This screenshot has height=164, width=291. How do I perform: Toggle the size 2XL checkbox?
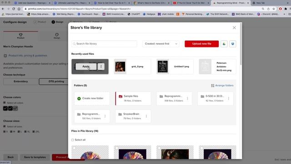[34, 132]
